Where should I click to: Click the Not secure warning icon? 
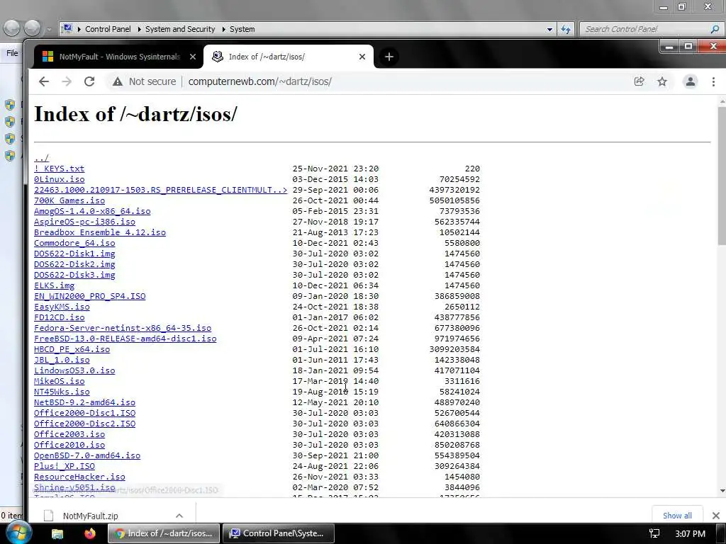(118, 82)
